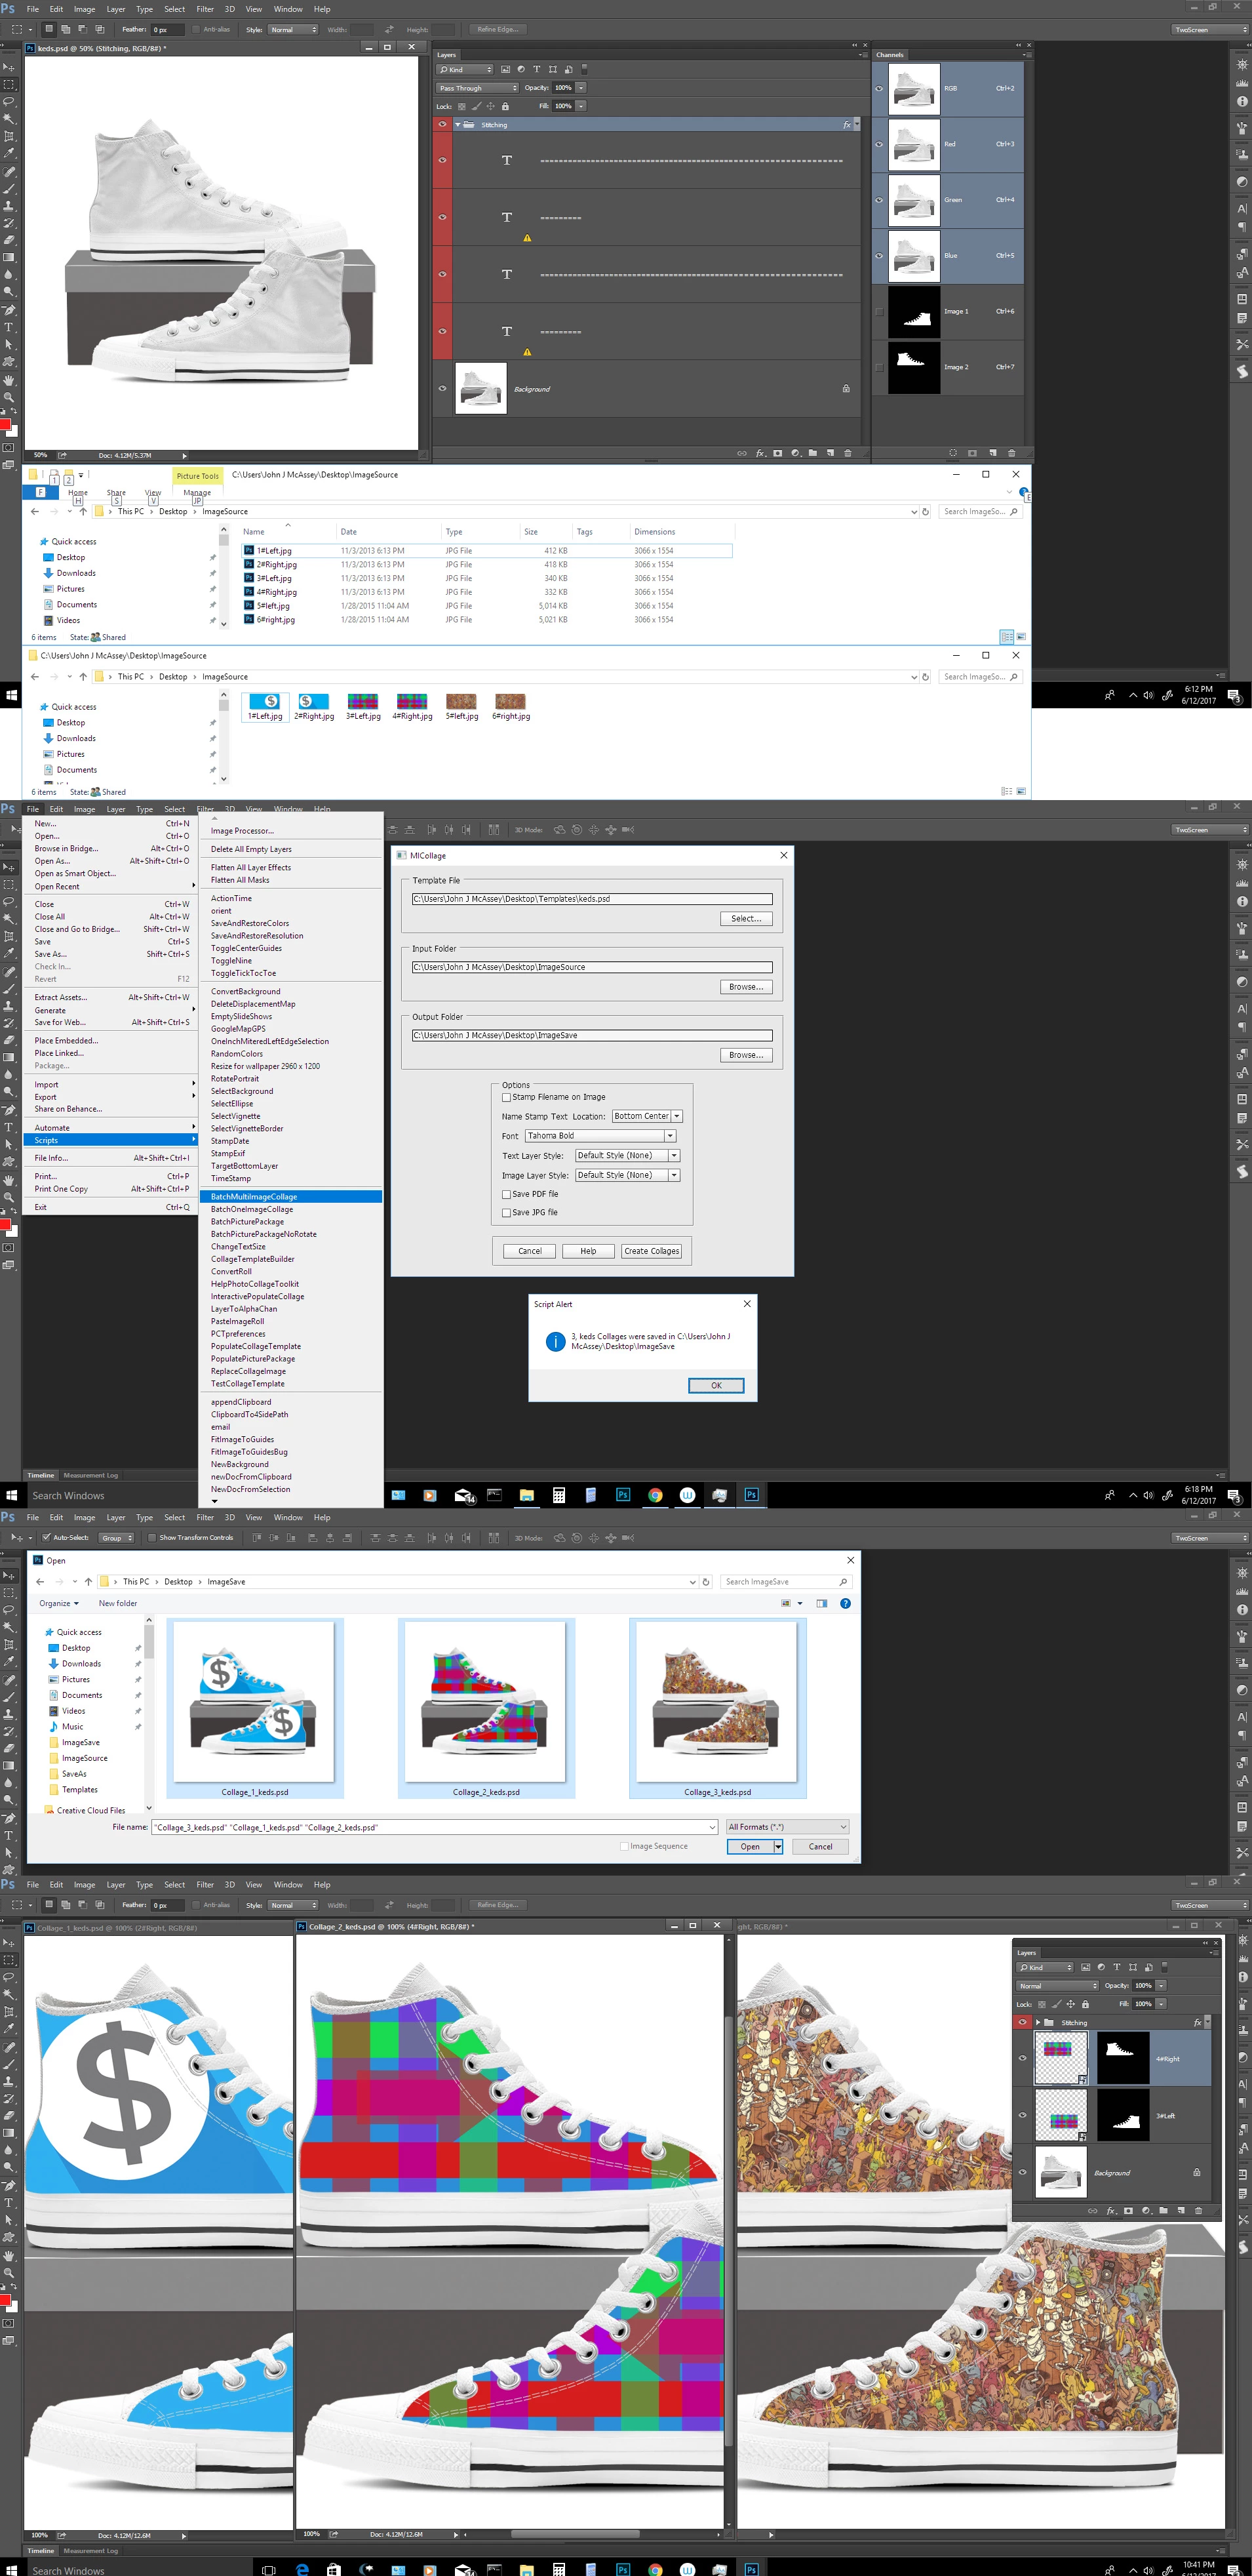Open Calculator from the 6:18 PM taskbar

(x=558, y=1495)
